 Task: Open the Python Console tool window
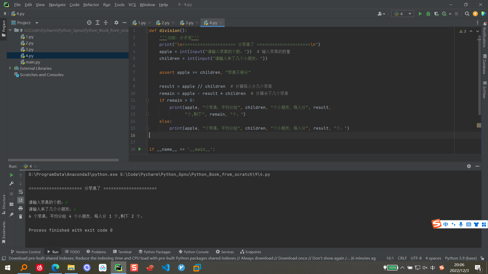point(194,252)
